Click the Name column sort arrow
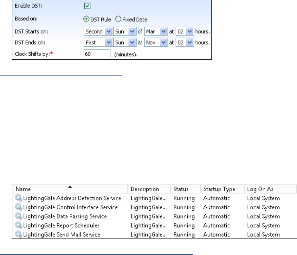 click(70, 187)
